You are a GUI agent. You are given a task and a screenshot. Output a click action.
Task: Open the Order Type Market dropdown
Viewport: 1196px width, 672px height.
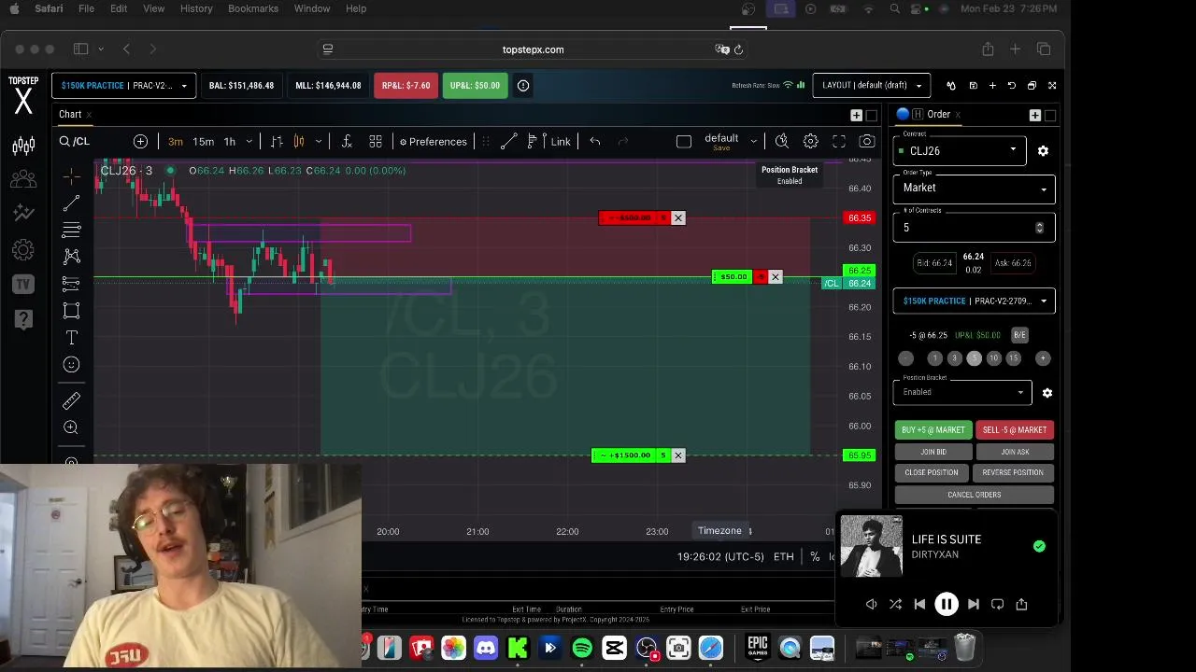click(x=974, y=189)
